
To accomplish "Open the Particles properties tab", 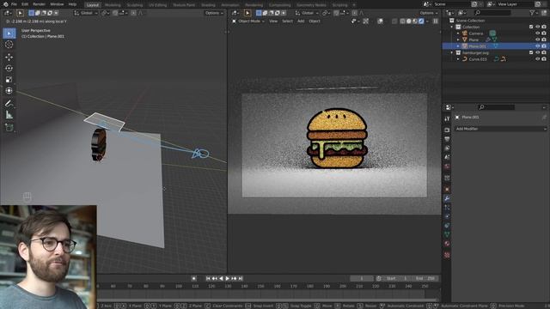I will (447, 208).
